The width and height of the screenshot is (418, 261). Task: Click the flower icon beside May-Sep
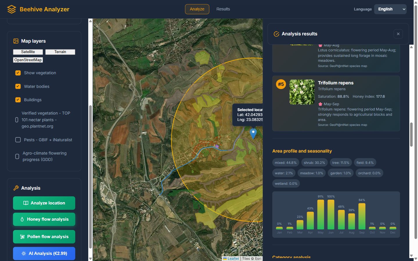(x=320, y=104)
